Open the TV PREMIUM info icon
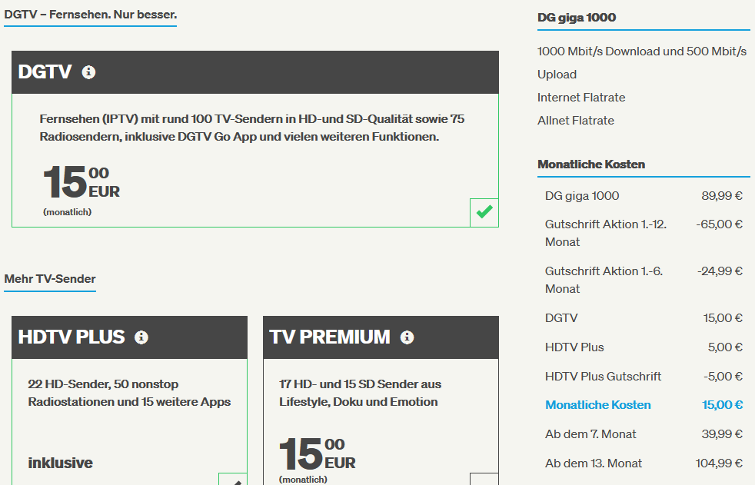 click(407, 337)
